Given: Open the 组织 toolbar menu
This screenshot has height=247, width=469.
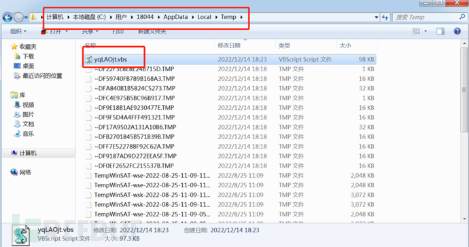Looking at the screenshot, I should coord(18,31).
